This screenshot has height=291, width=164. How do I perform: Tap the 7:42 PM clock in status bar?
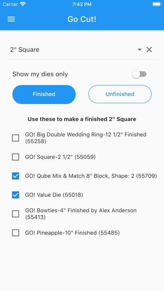coord(82,4)
